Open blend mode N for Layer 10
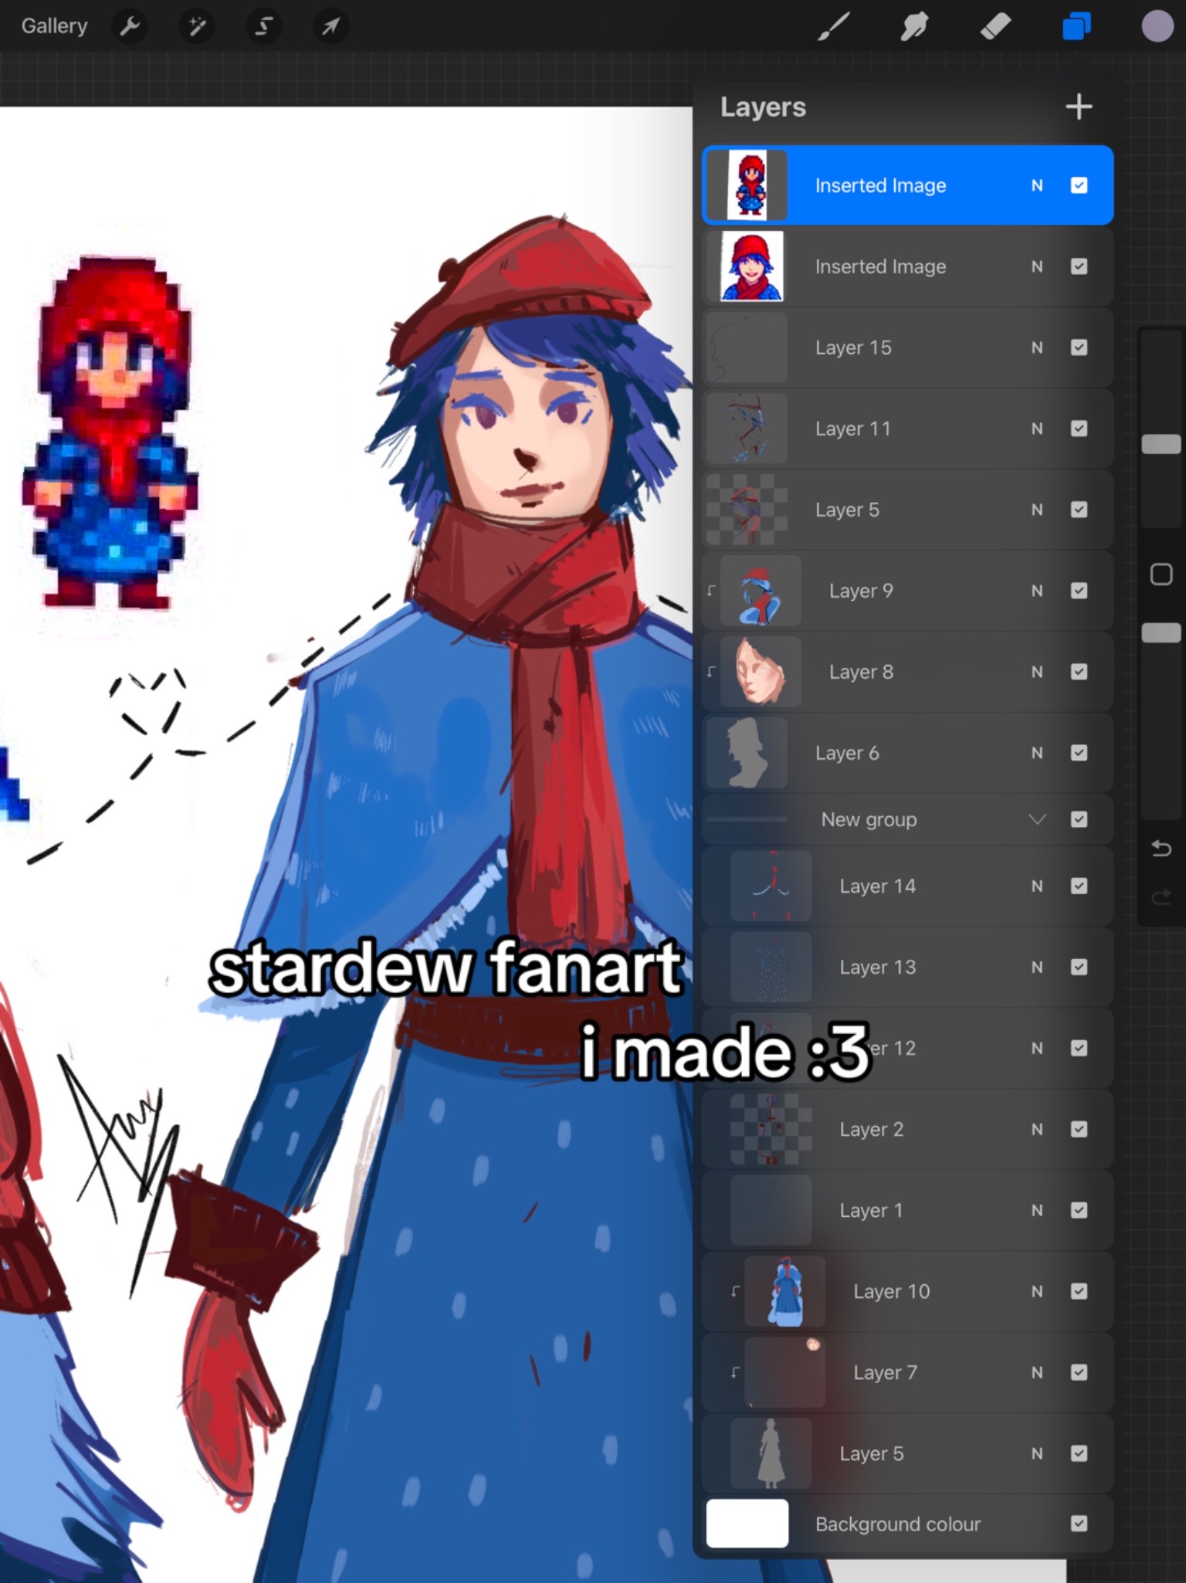This screenshot has height=1583, width=1186. [x=1037, y=1291]
